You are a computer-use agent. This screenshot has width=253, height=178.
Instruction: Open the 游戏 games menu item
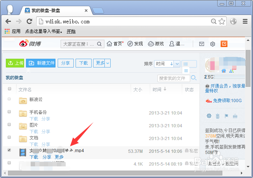point(156,44)
